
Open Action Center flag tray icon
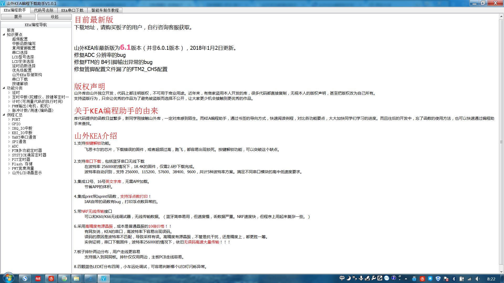[446, 279]
